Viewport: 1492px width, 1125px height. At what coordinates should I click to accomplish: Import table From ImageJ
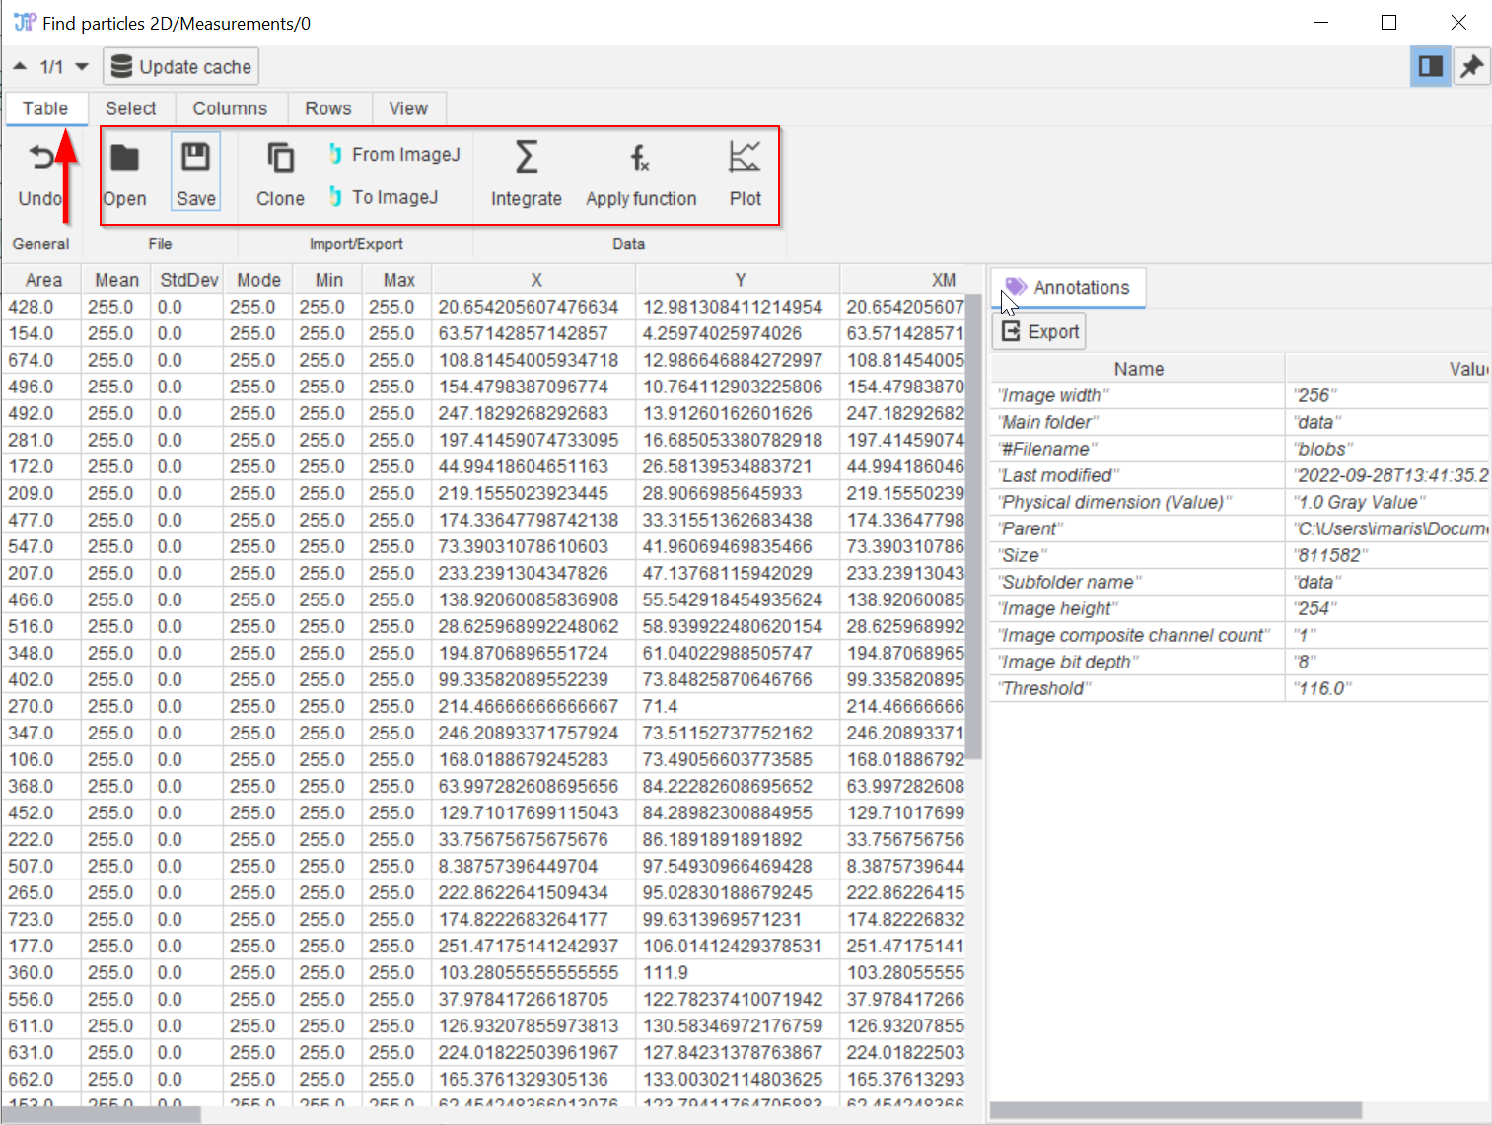point(394,155)
